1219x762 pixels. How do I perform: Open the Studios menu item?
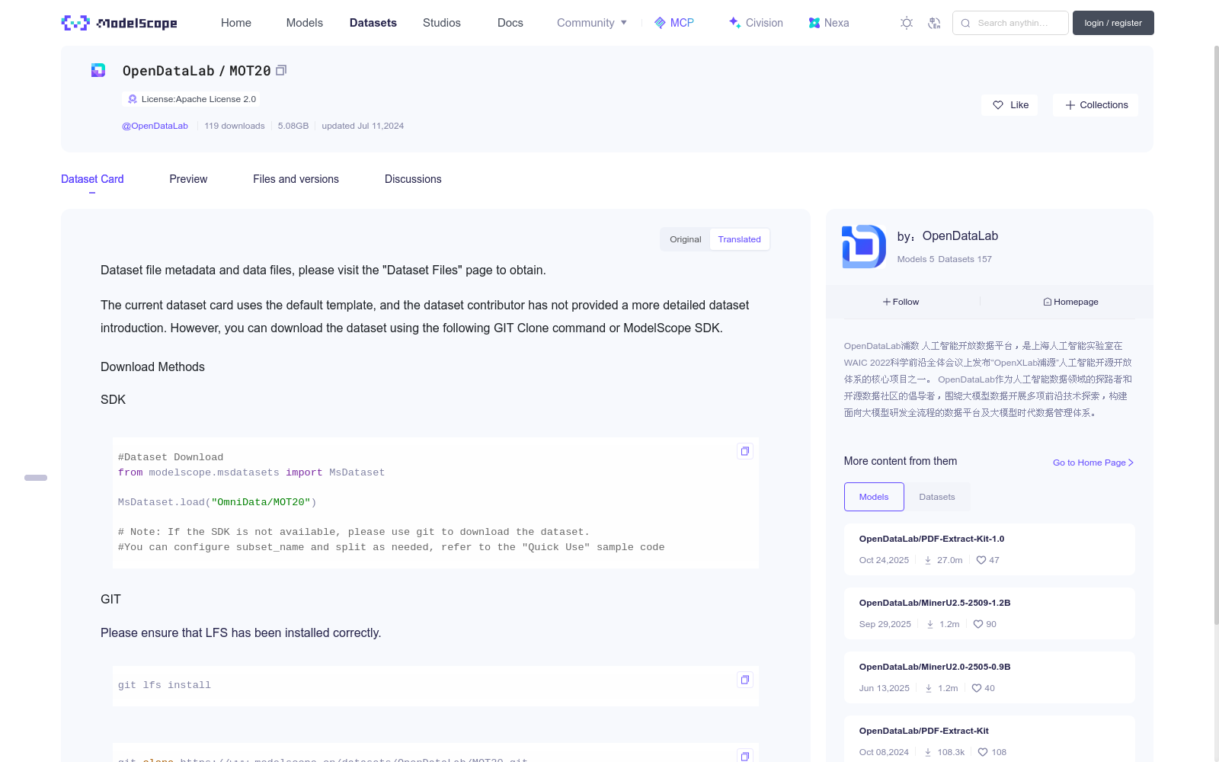(442, 23)
